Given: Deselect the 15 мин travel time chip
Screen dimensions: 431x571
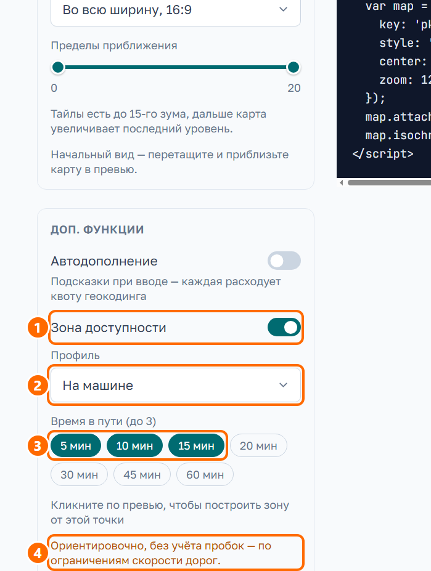Looking at the screenshot, I should [x=196, y=446].
